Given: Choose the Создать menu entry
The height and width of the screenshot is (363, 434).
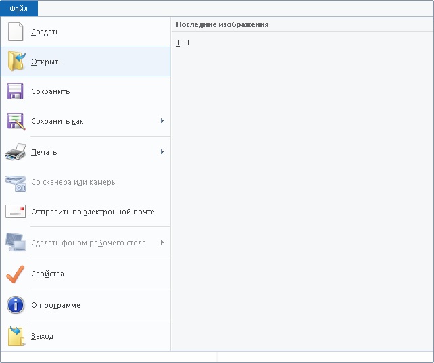Looking at the screenshot, I should pos(45,32).
